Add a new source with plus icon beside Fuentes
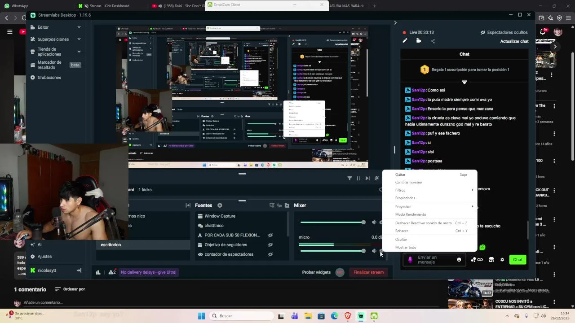This screenshot has width=575, height=323. pos(220,205)
